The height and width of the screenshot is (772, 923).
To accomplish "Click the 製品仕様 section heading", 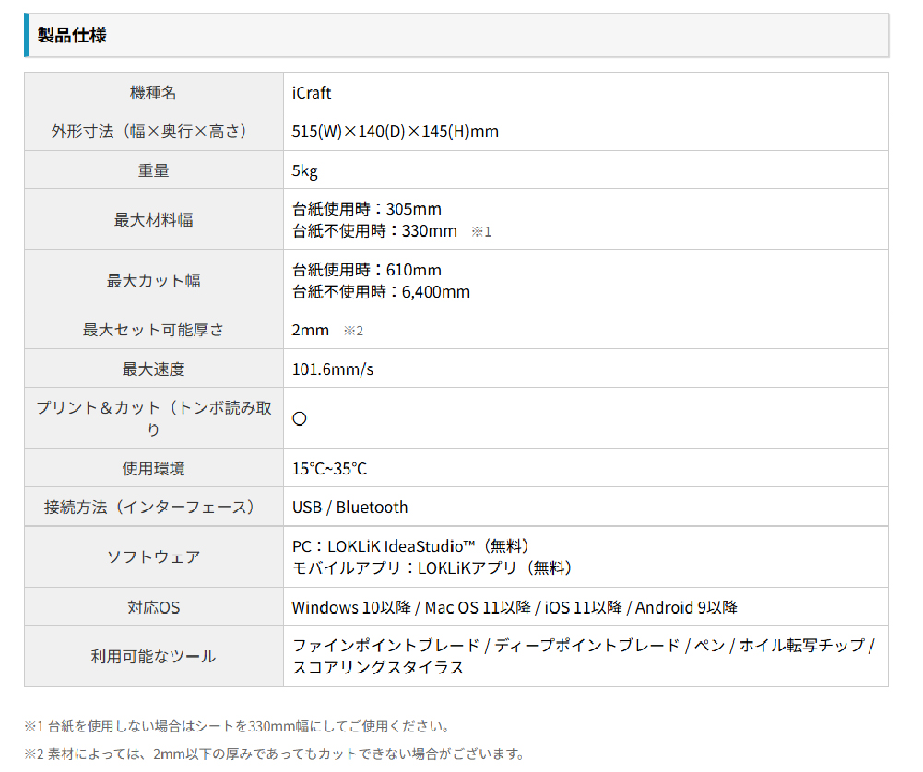I will coord(72,35).
